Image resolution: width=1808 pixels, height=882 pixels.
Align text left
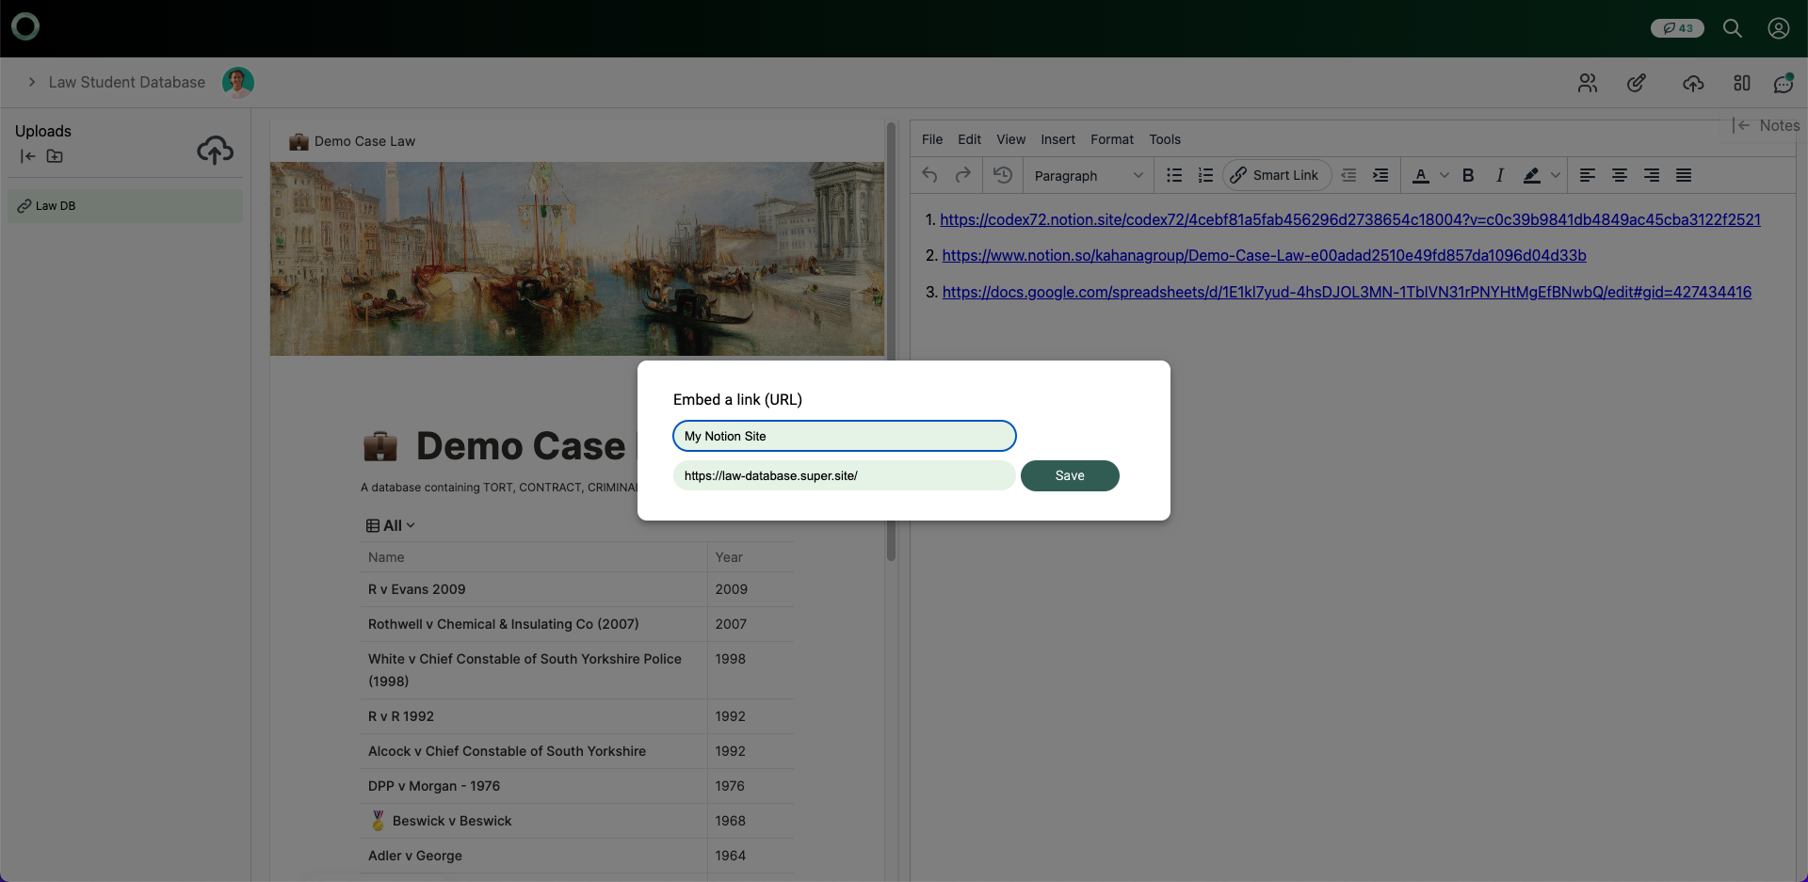pyautogui.click(x=1588, y=175)
